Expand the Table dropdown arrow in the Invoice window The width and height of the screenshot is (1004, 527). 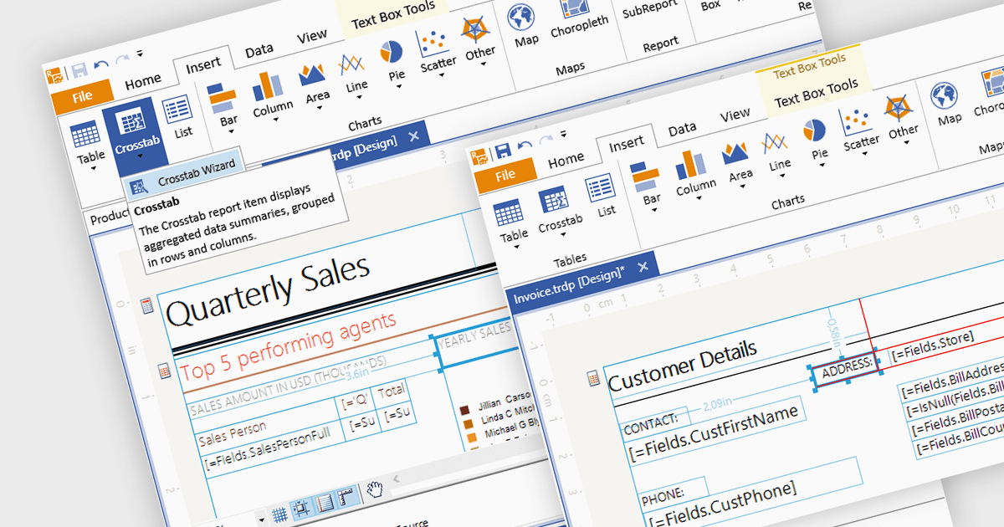tap(516, 248)
